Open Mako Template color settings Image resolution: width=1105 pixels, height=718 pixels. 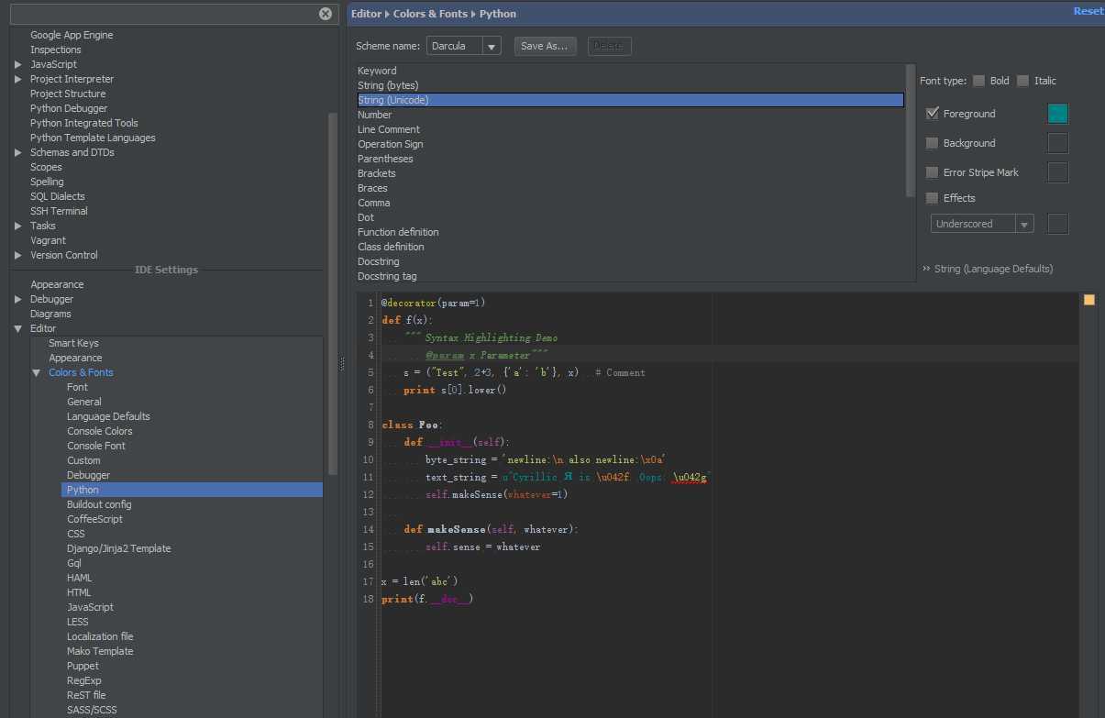[x=100, y=651]
